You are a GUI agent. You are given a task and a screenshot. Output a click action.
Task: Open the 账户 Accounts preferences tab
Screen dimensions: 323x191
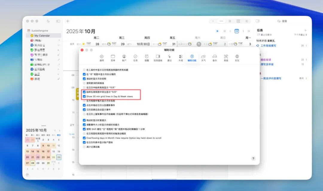pyautogui.click(x=124, y=58)
